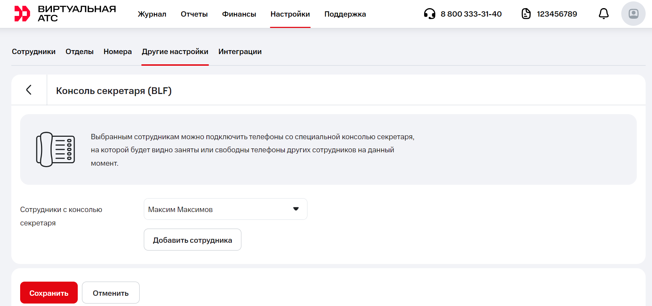
Task: Switch to the Номера tab
Action: pos(118,52)
